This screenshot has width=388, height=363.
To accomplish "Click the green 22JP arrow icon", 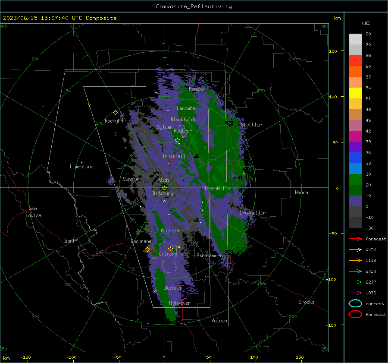I will [355, 282].
